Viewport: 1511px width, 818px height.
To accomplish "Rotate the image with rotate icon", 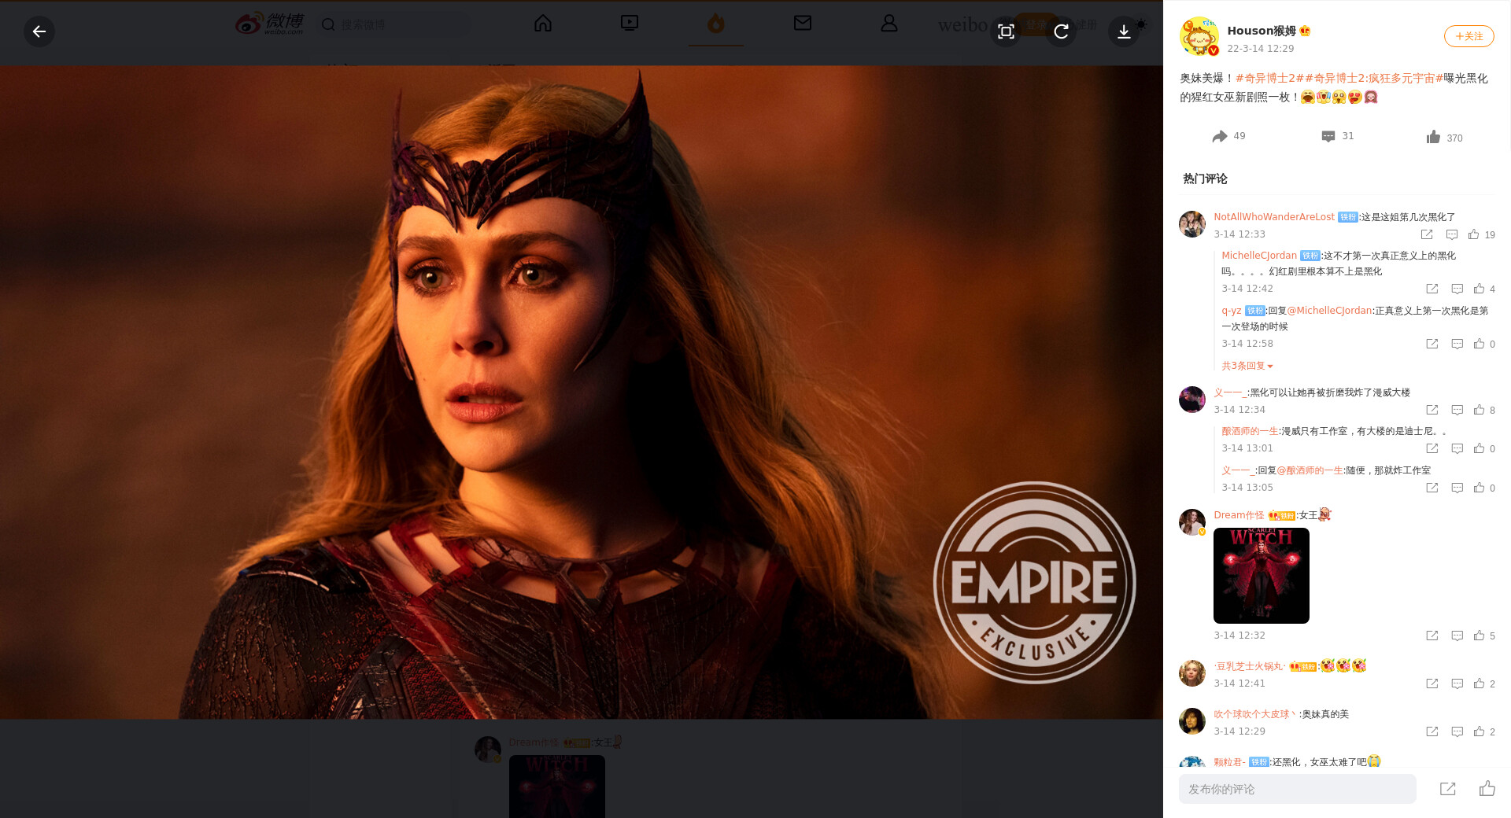I will coord(1061,31).
